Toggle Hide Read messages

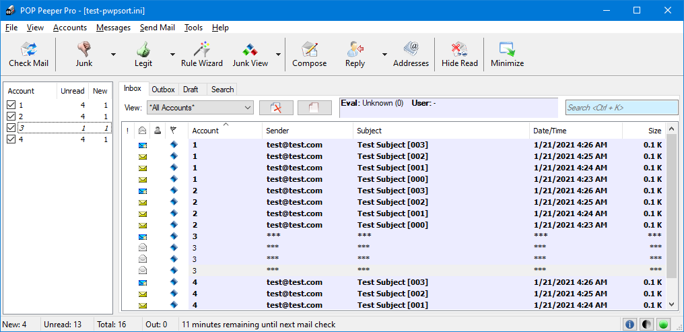[x=460, y=54]
